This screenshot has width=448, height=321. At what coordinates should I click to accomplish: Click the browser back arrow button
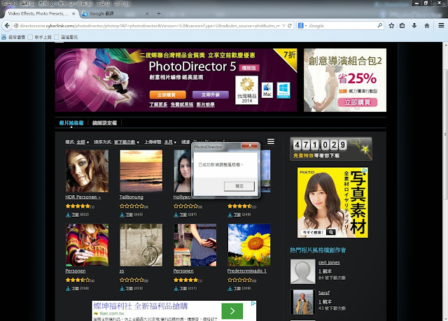coord(7,26)
